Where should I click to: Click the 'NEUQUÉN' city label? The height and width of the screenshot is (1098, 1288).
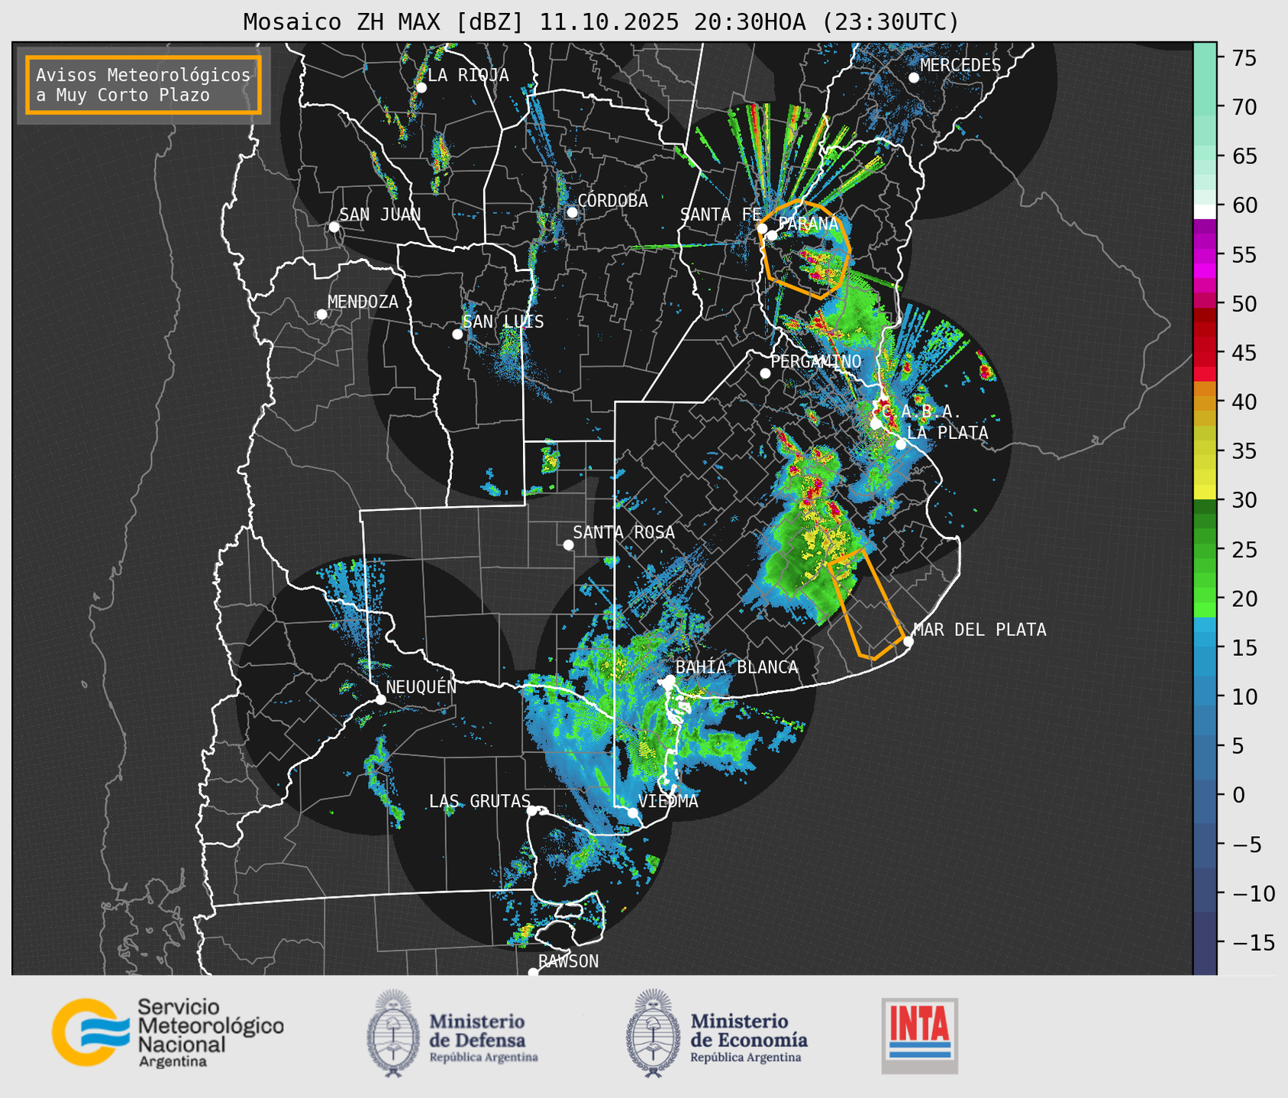click(x=421, y=687)
